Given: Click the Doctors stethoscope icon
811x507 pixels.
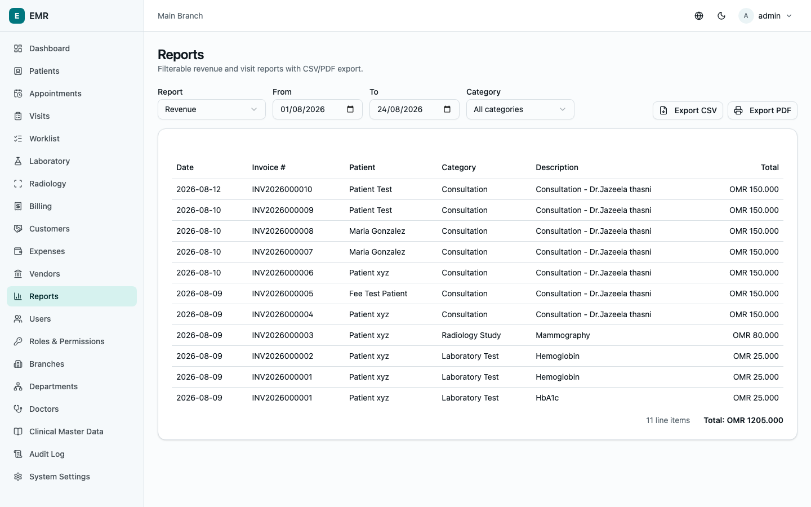Looking at the screenshot, I should (18, 409).
